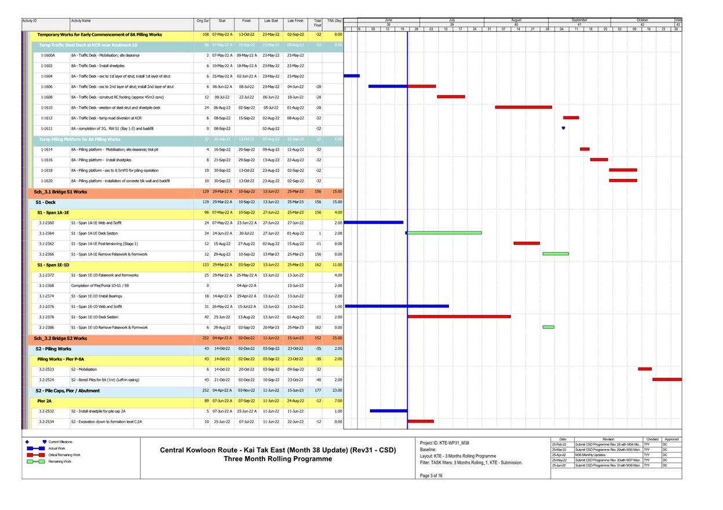Click the Late Finish column header

coord(295,21)
